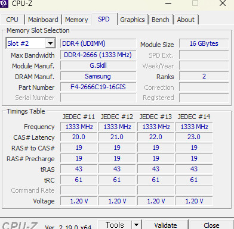Click the Ranks value 2

point(204,76)
